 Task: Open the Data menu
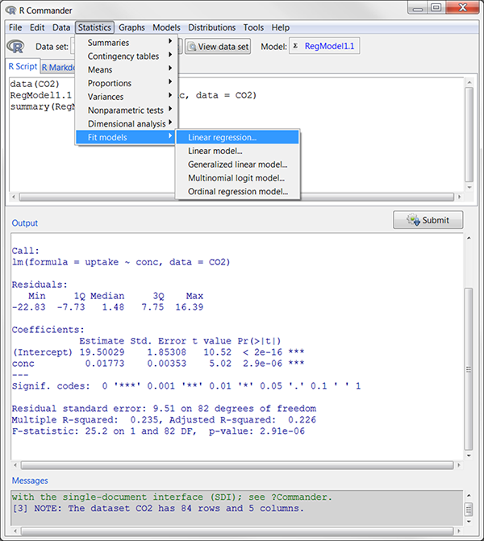61,27
